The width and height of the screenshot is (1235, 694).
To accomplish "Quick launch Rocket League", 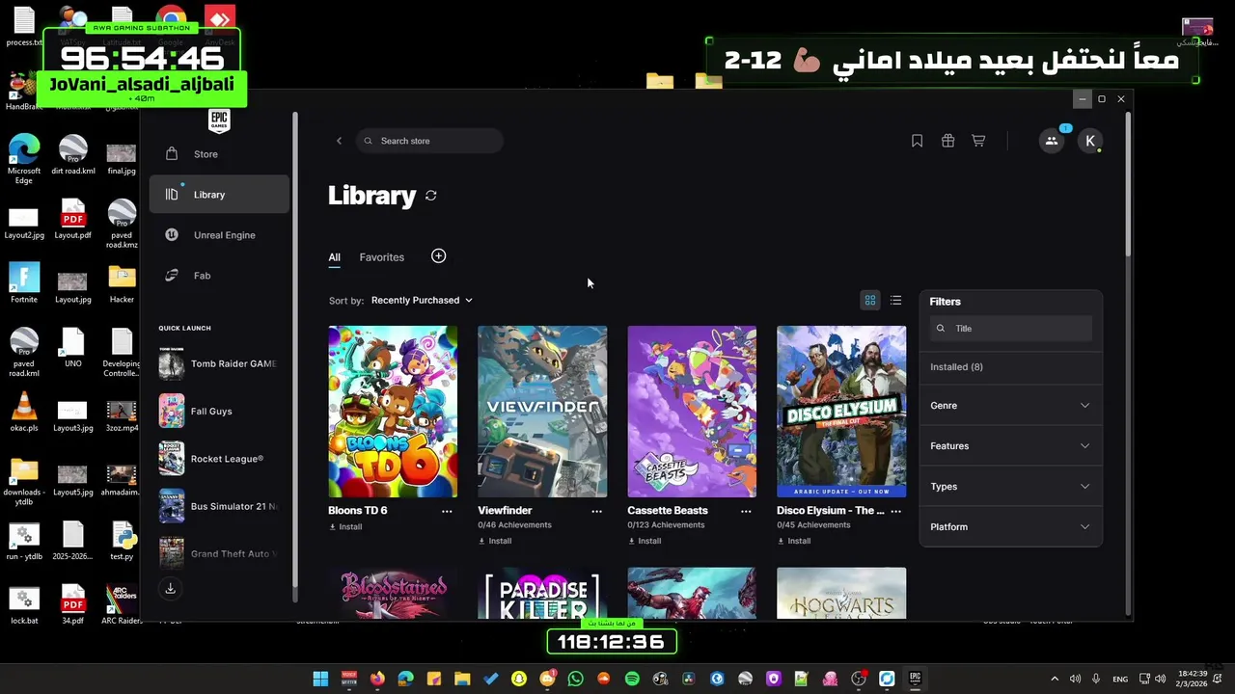I will click(x=219, y=459).
